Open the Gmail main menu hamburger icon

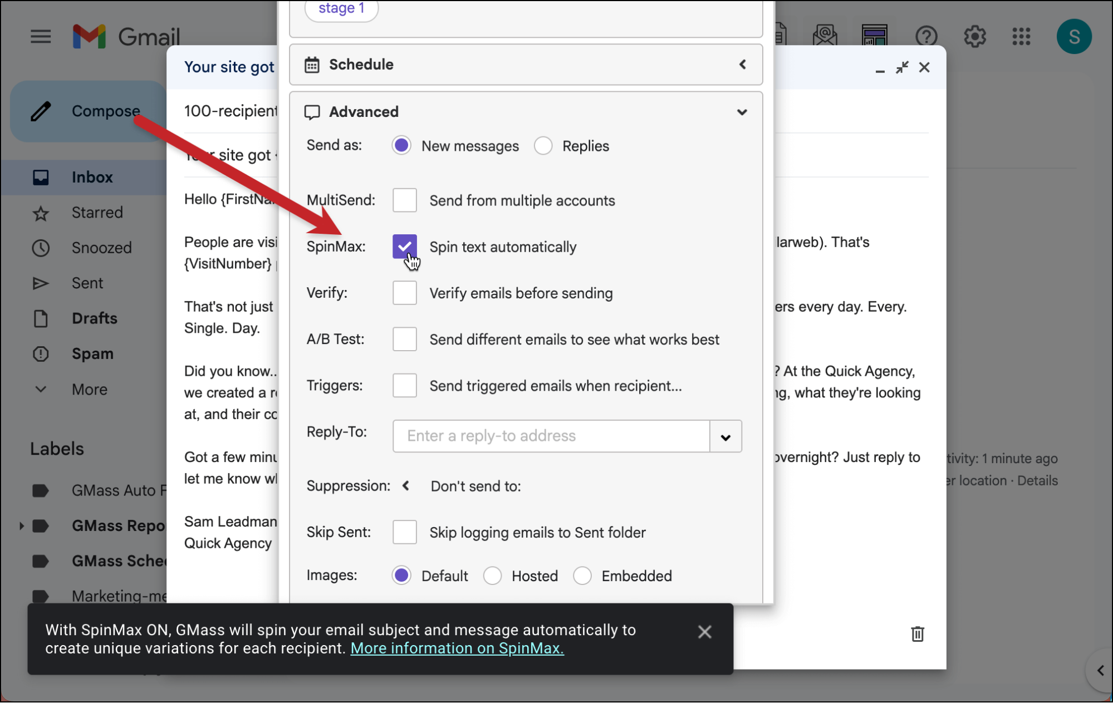[41, 37]
